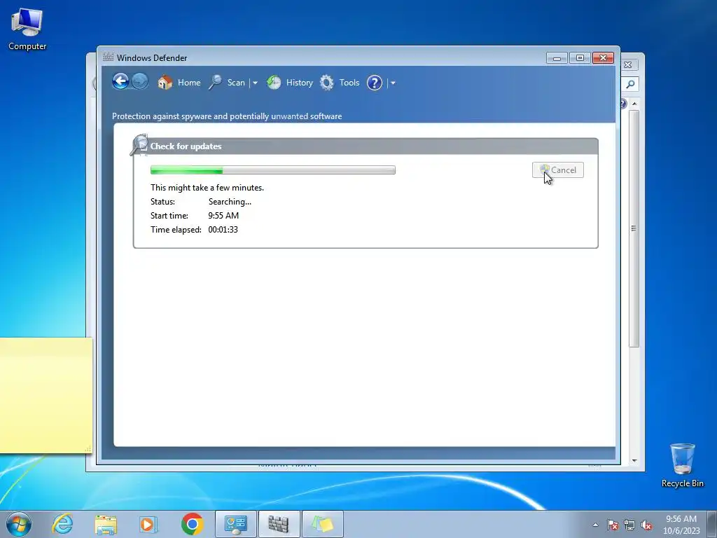Viewport: 717px width, 538px height.
Task: Click the Check for updates header icon
Action: (x=139, y=145)
